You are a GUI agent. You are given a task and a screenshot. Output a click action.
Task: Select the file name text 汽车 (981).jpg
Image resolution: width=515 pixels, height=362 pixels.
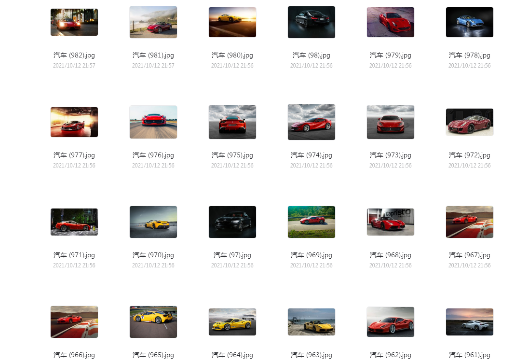coord(153,55)
